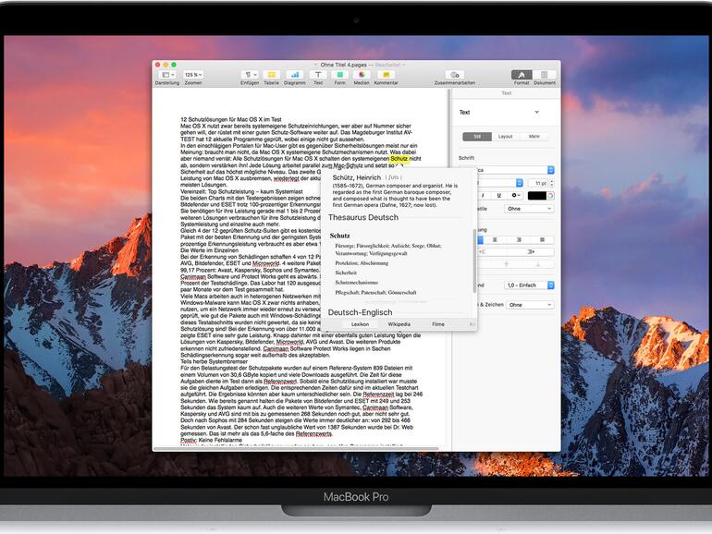Click the bold Schutz thesaurus entry
Image resolution: width=712 pixels, height=534 pixels.
tap(339, 236)
